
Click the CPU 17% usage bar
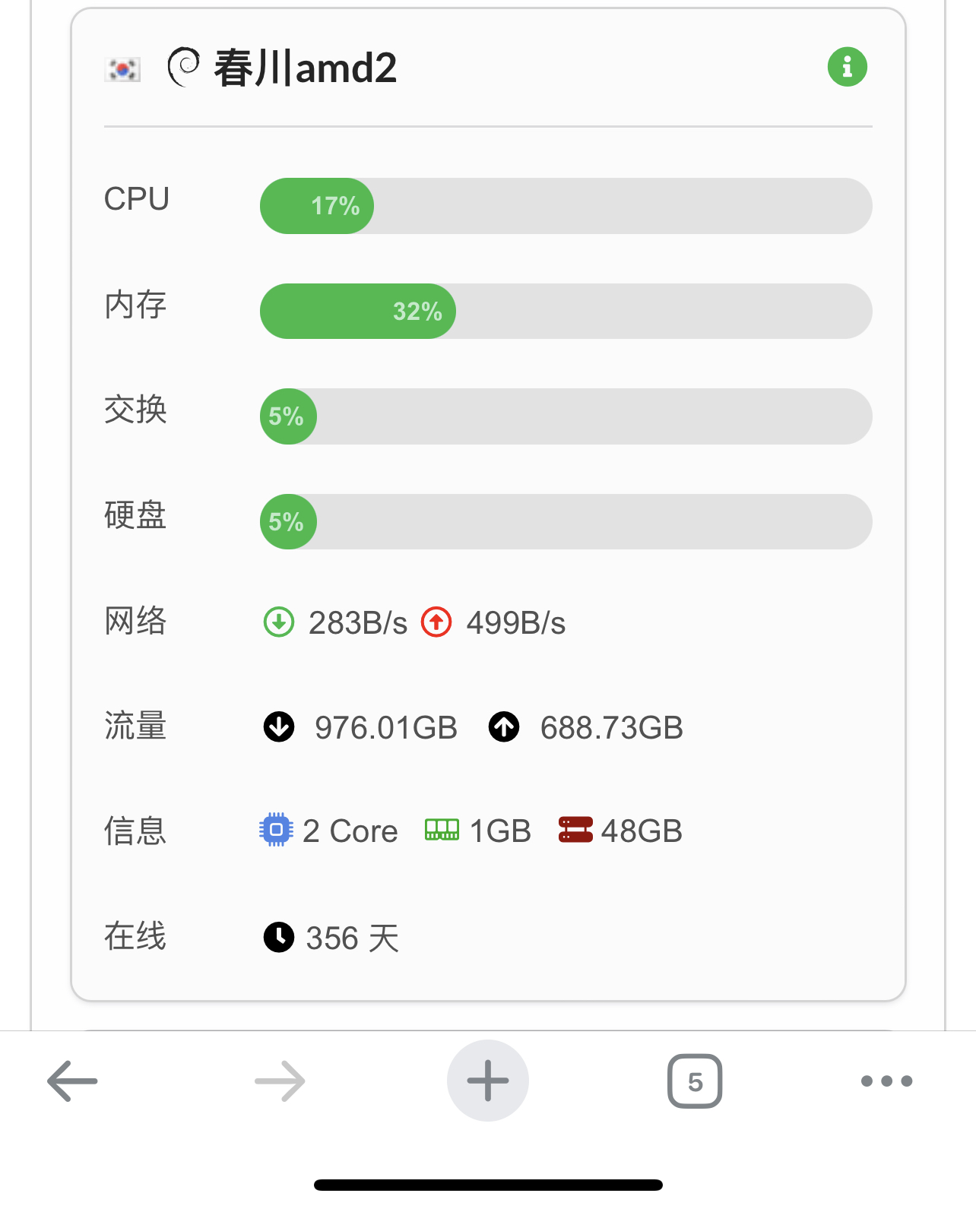click(x=566, y=206)
